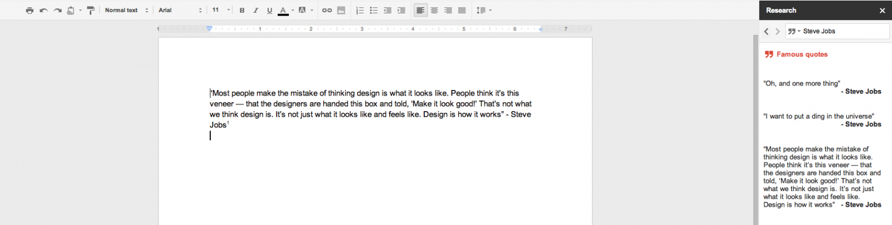The height and width of the screenshot is (225, 892).
Task: Select left text alignment
Action: coord(420,11)
